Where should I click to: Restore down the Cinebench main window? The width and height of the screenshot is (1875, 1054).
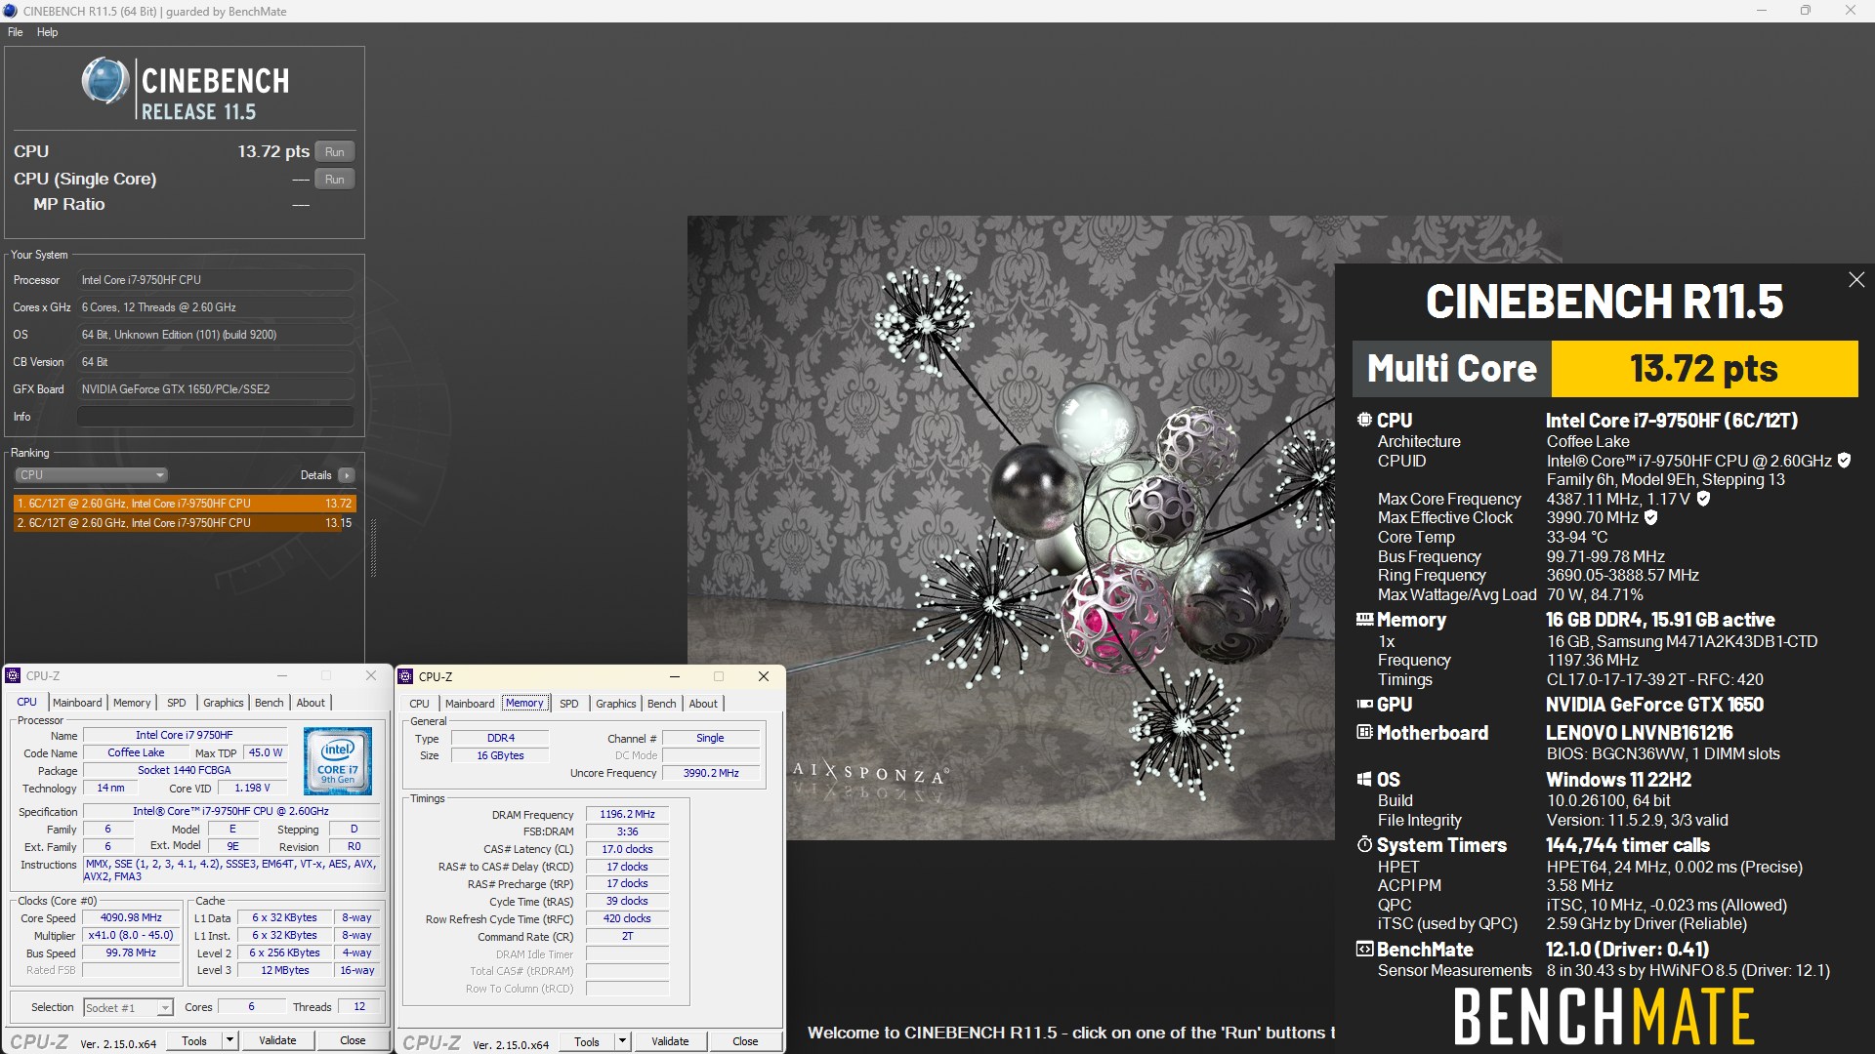(1806, 11)
